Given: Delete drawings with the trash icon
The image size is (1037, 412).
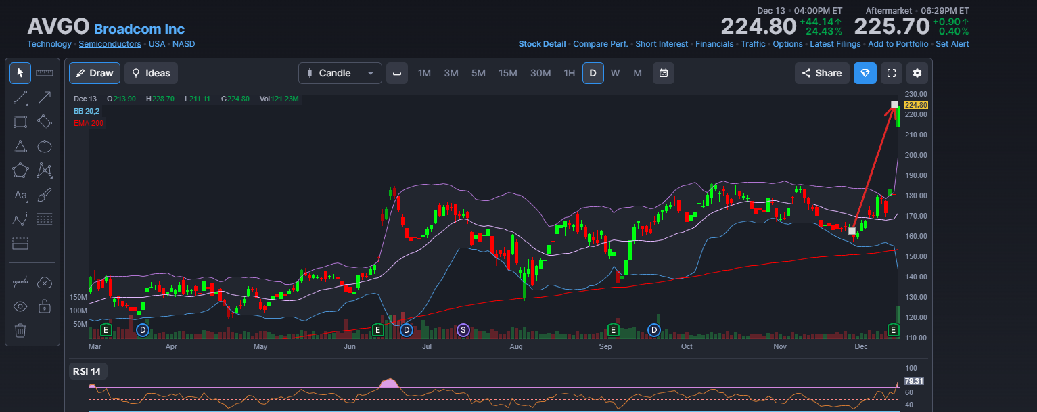Looking at the screenshot, I should pyautogui.click(x=20, y=330).
